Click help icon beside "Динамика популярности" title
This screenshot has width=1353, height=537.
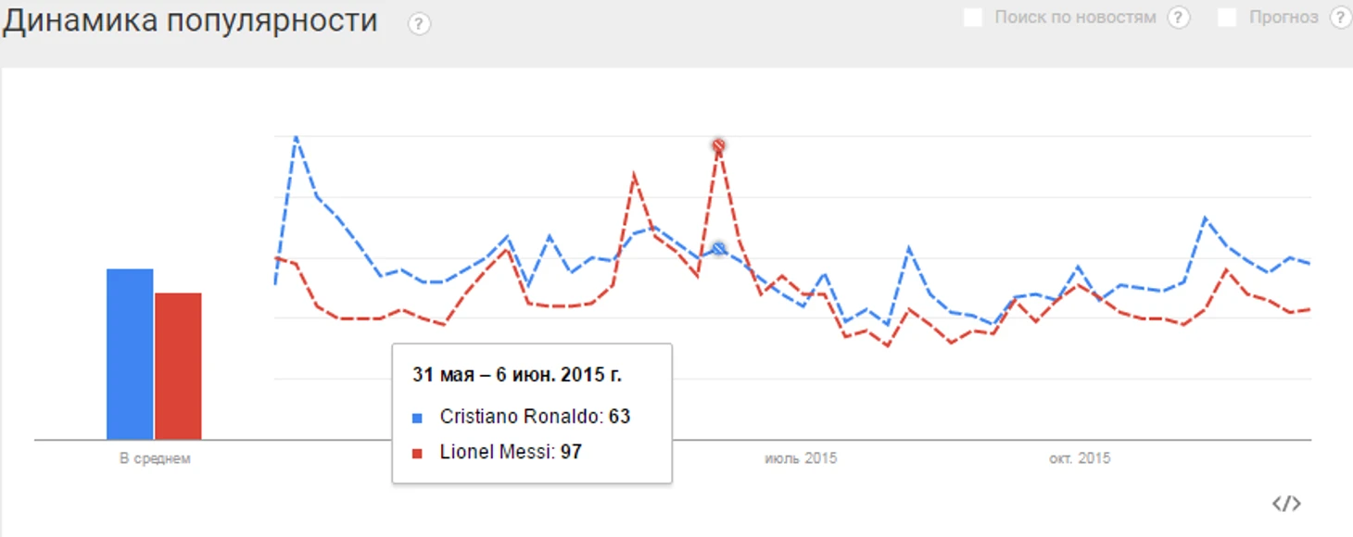pos(419,24)
